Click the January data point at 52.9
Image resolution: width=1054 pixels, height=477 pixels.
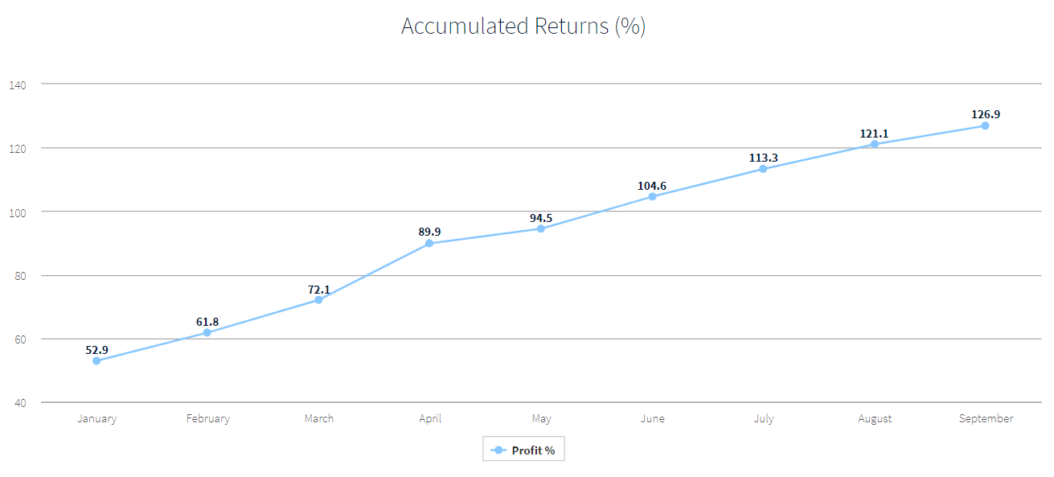96,361
